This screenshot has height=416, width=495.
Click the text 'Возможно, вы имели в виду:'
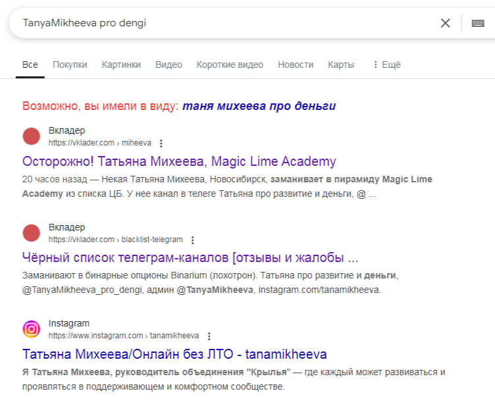point(101,106)
